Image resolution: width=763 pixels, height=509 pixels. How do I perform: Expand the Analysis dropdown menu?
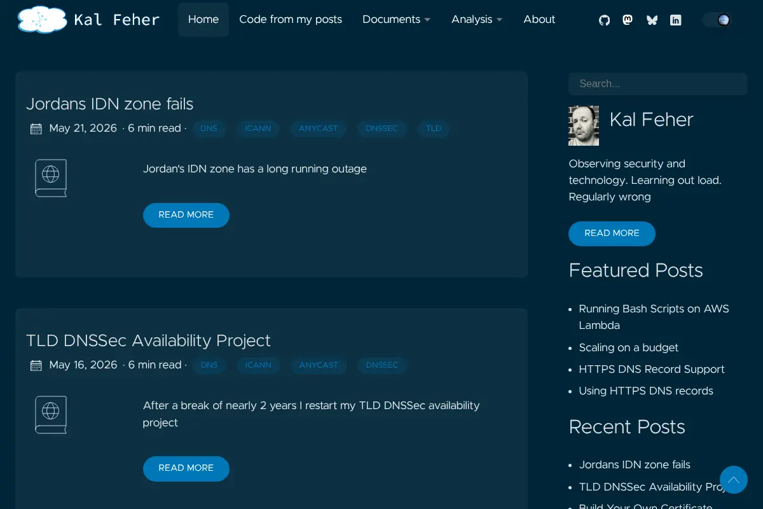(477, 20)
